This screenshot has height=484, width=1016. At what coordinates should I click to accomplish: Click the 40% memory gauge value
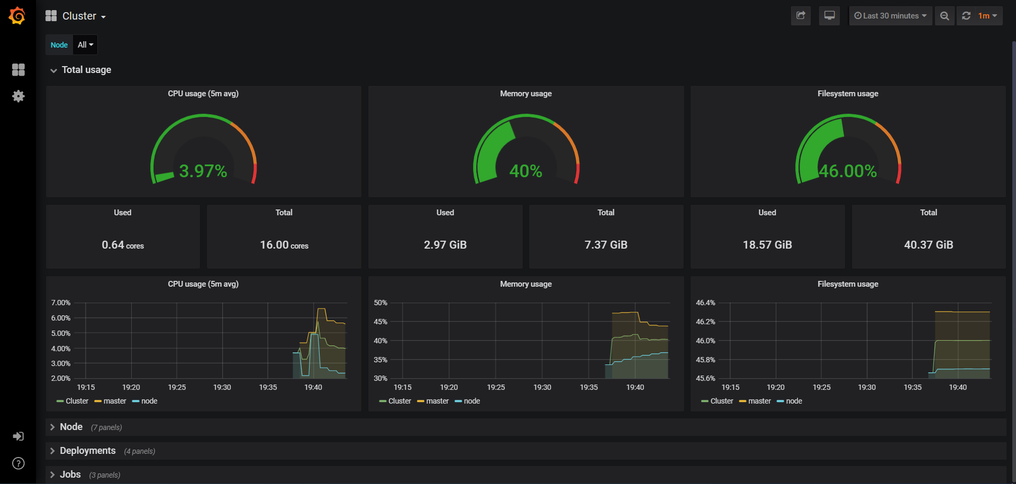click(525, 171)
